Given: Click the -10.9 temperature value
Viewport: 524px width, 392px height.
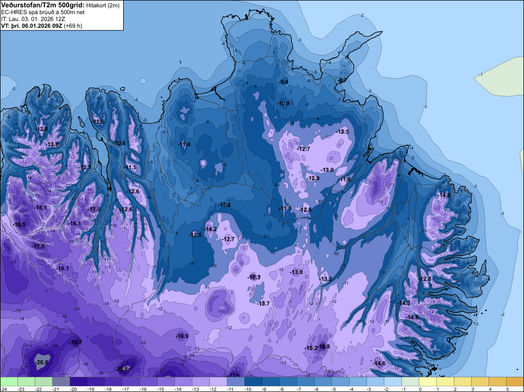Looking at the screenshot, I should point(283,103).
